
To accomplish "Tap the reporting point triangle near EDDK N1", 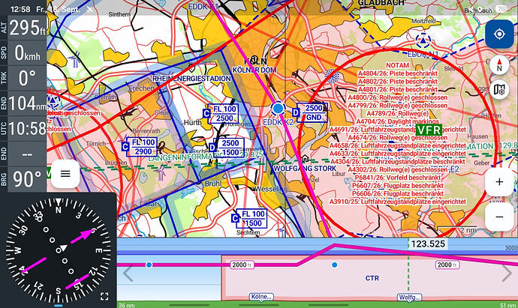I will [423, 41].
